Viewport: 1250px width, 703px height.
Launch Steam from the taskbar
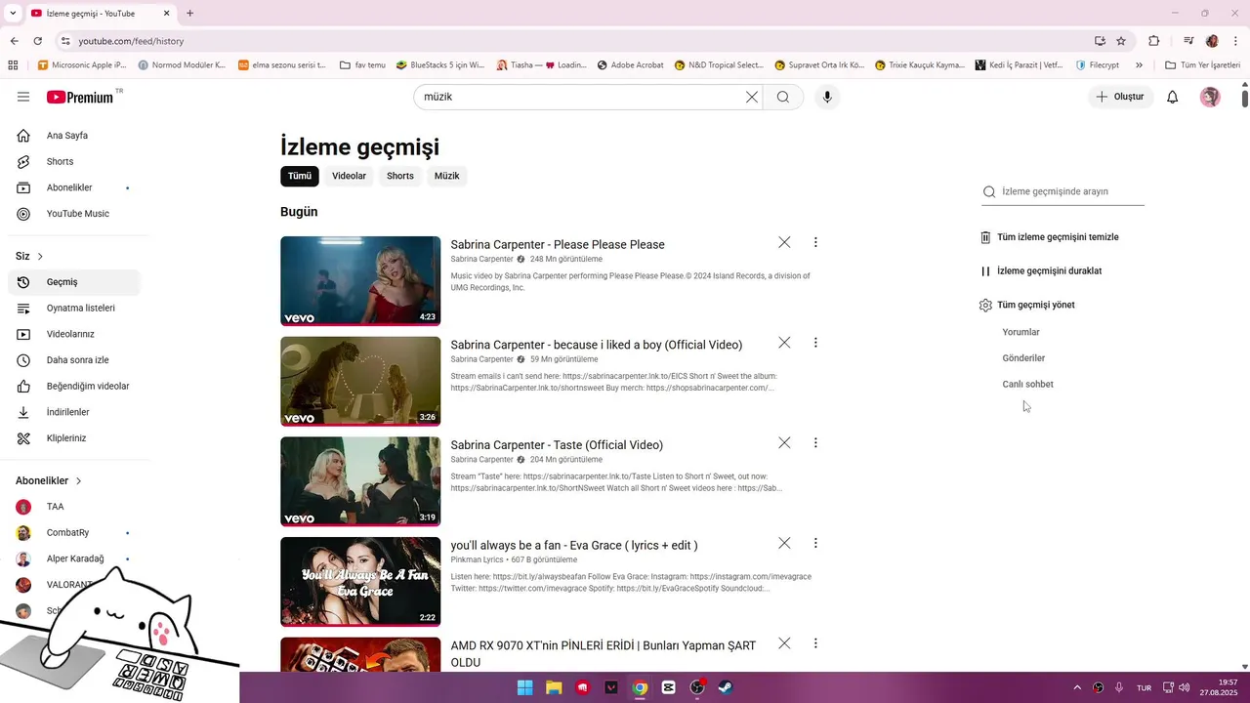tap(726, 687)
